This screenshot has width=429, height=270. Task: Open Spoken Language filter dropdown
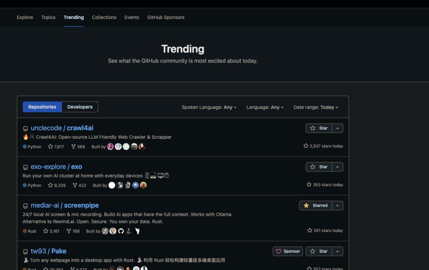pyautogui.click(x=209, y=107)
